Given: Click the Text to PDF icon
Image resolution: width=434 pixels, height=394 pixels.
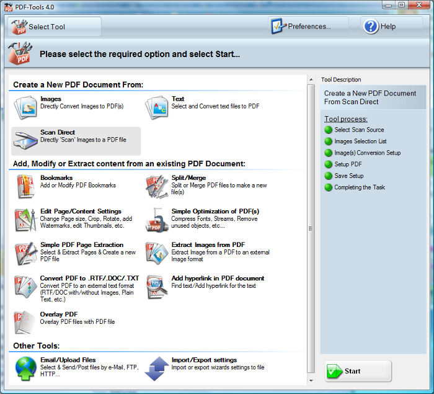Looking at the screenshot, I should (x=156, y=108).
